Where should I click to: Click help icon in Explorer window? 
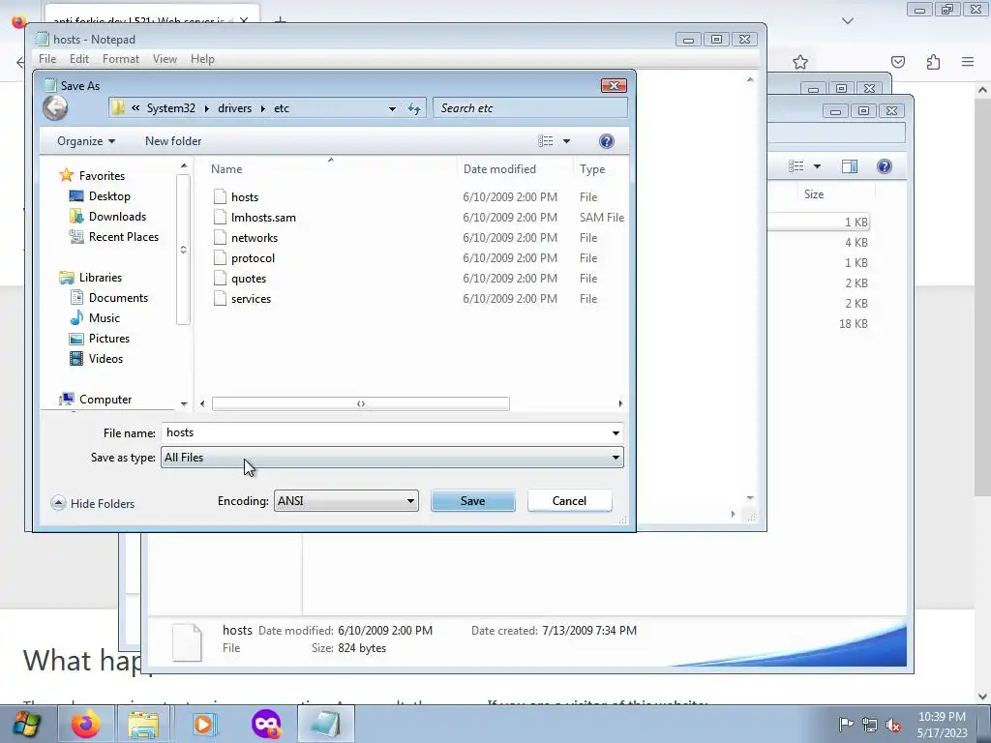[885, 166]
